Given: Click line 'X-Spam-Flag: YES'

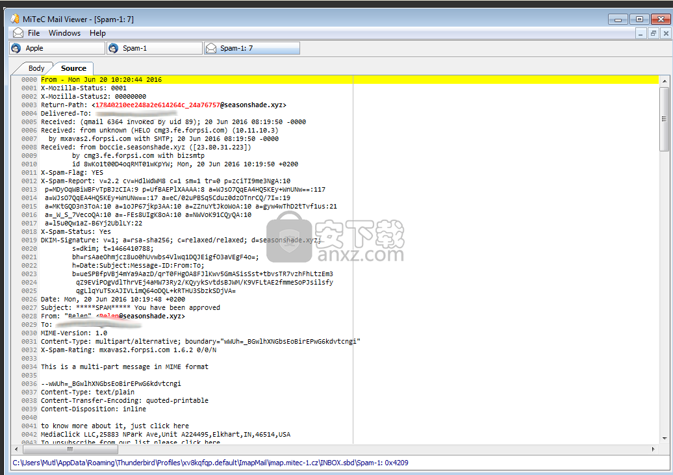Looking at the screenshot, I should point(72,173).
